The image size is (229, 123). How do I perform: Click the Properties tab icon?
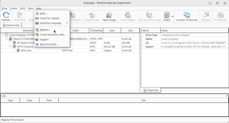(145, 90)
